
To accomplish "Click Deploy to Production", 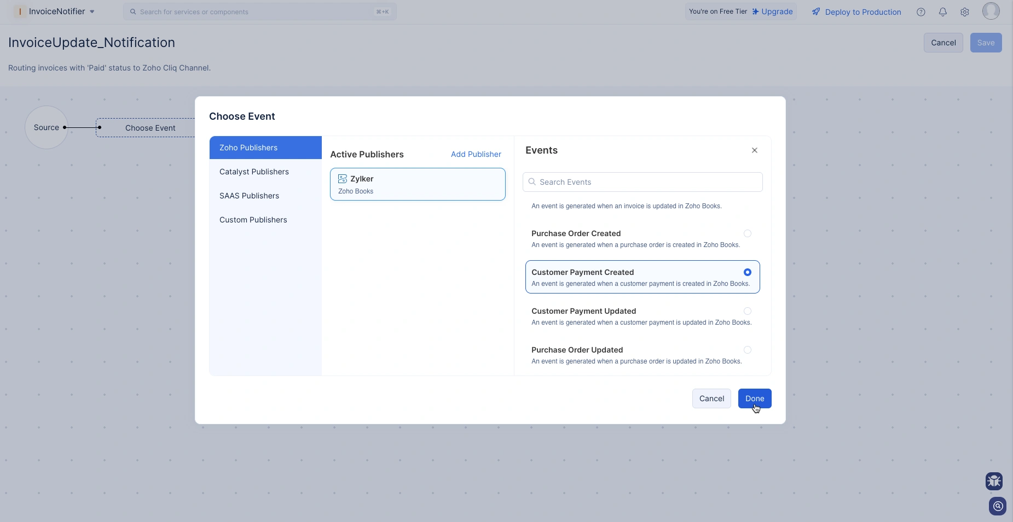I will (x=863, y=12).
